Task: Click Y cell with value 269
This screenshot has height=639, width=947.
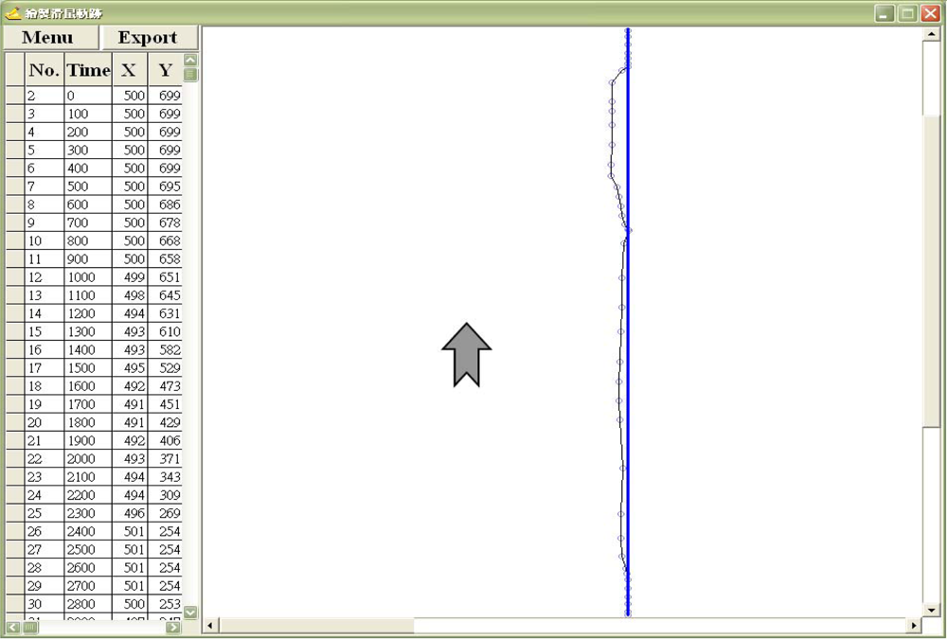Action: click(165, 513)
